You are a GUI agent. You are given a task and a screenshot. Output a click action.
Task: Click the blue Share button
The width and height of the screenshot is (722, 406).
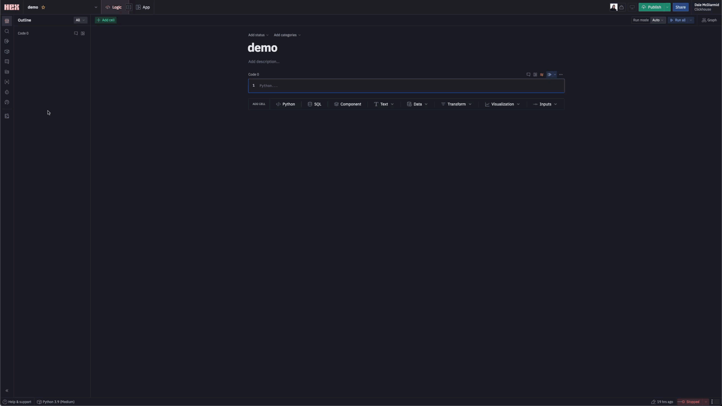point(680,7)
